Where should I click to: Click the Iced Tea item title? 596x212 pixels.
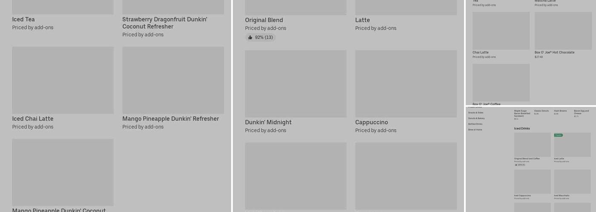[x=23, y=20]
